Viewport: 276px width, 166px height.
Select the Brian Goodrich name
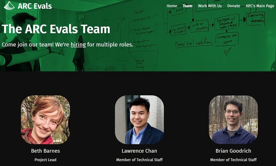click(233, 151)
